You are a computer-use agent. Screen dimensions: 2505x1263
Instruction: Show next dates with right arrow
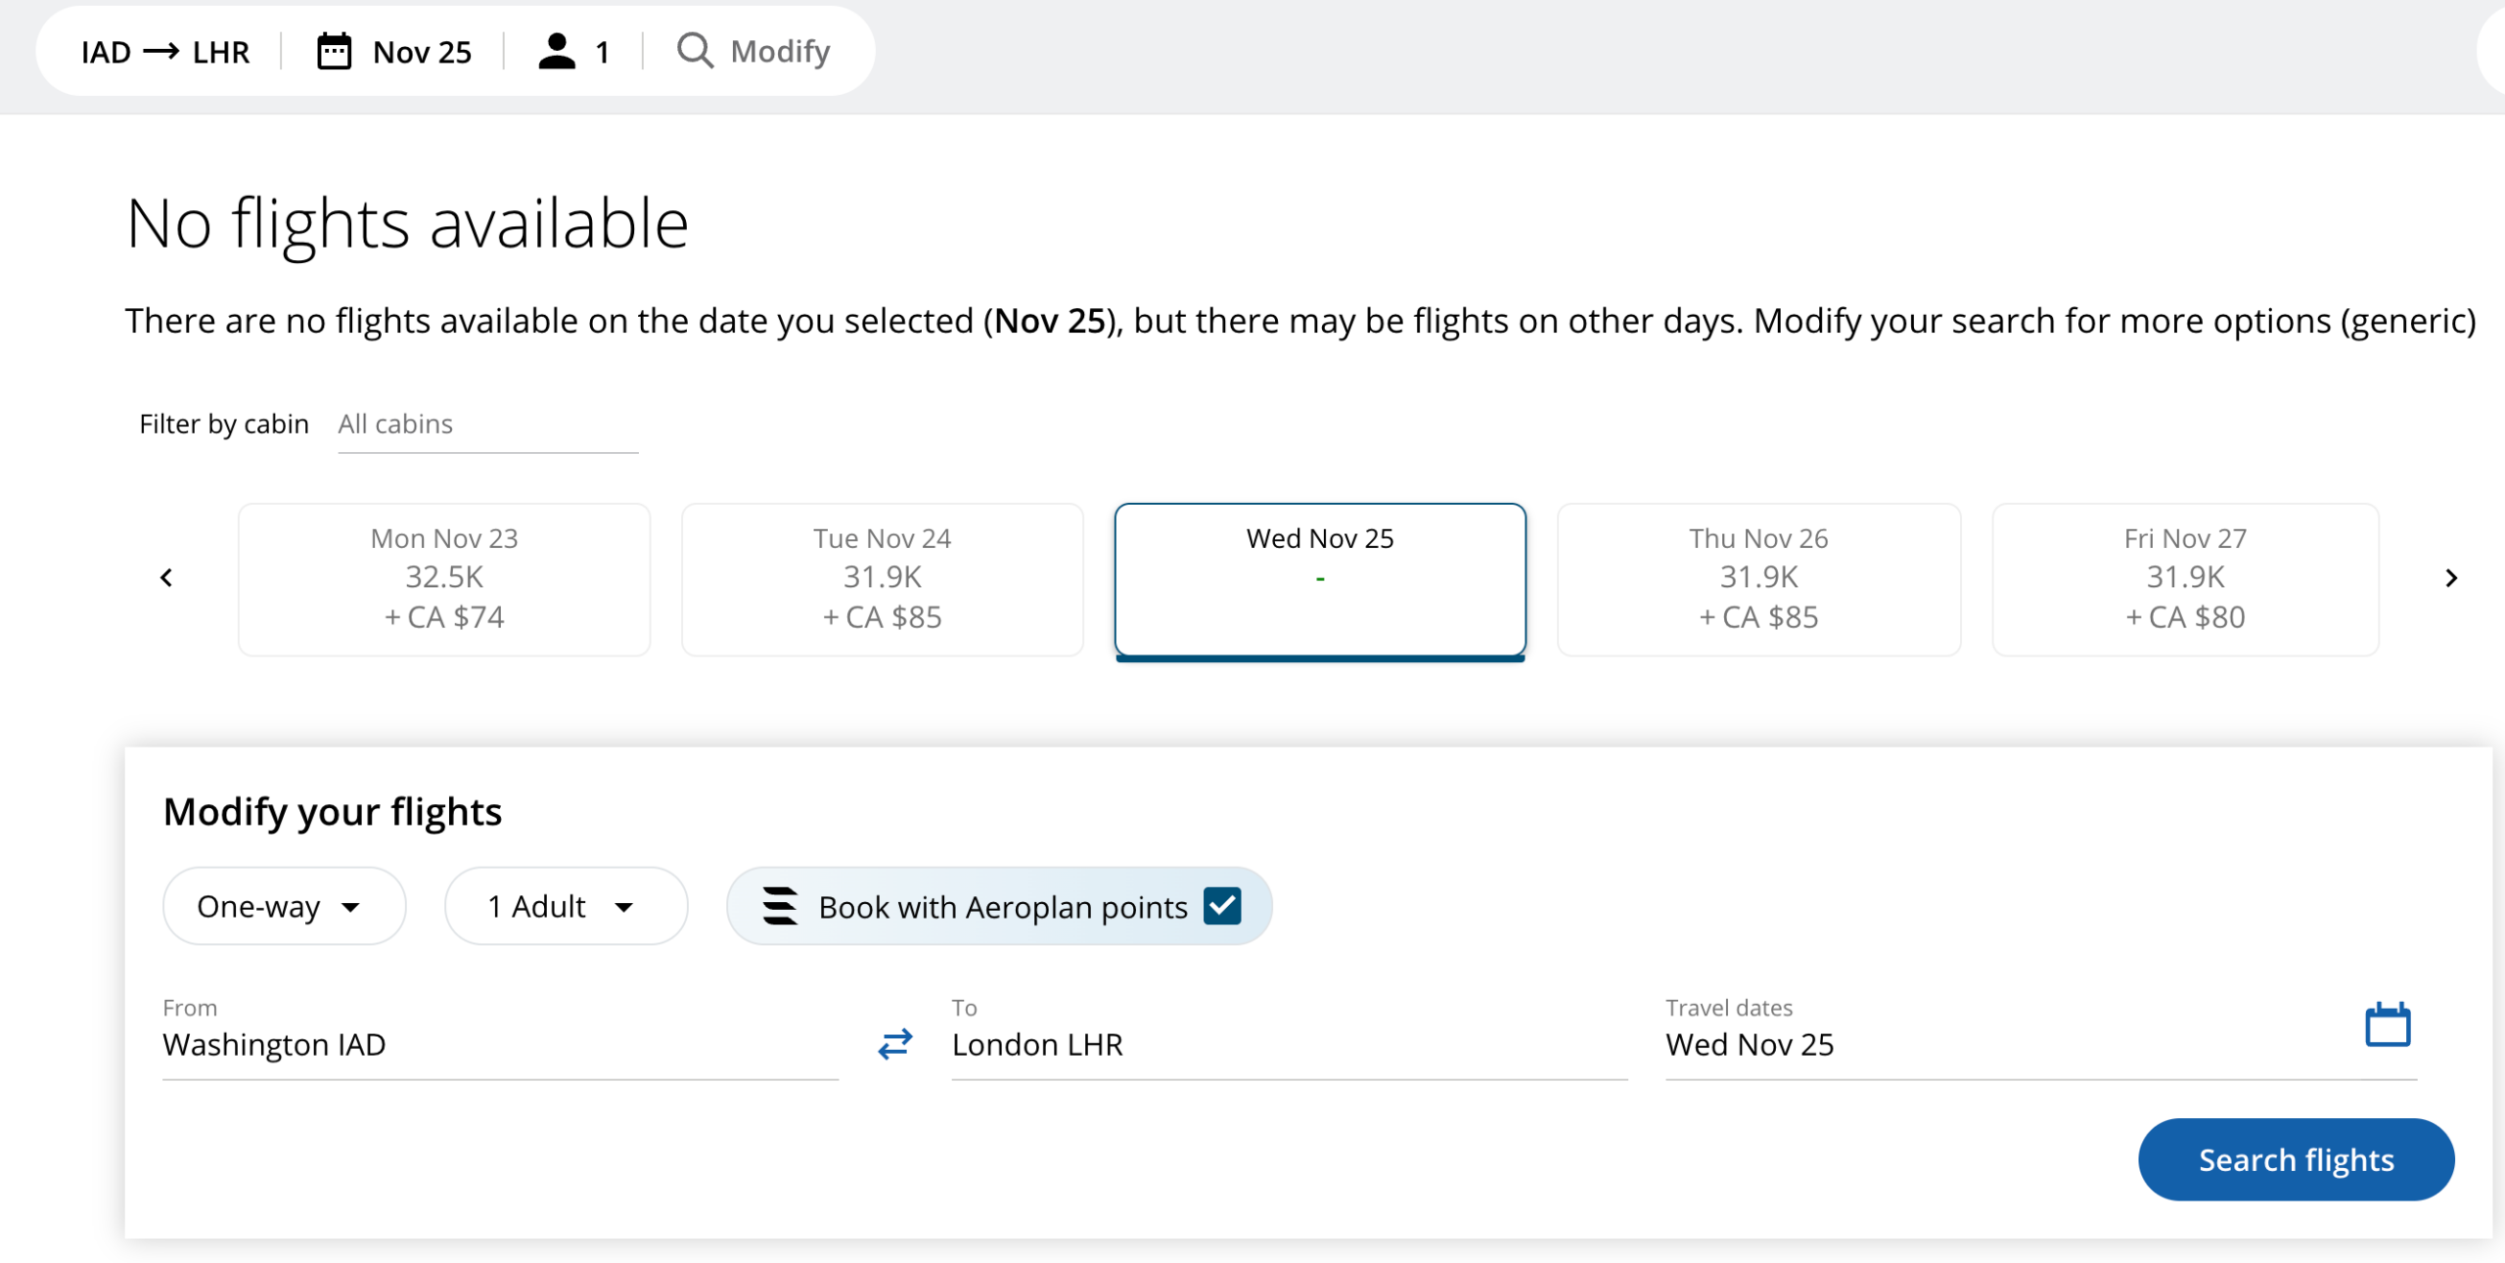[x=2451, y=578]
